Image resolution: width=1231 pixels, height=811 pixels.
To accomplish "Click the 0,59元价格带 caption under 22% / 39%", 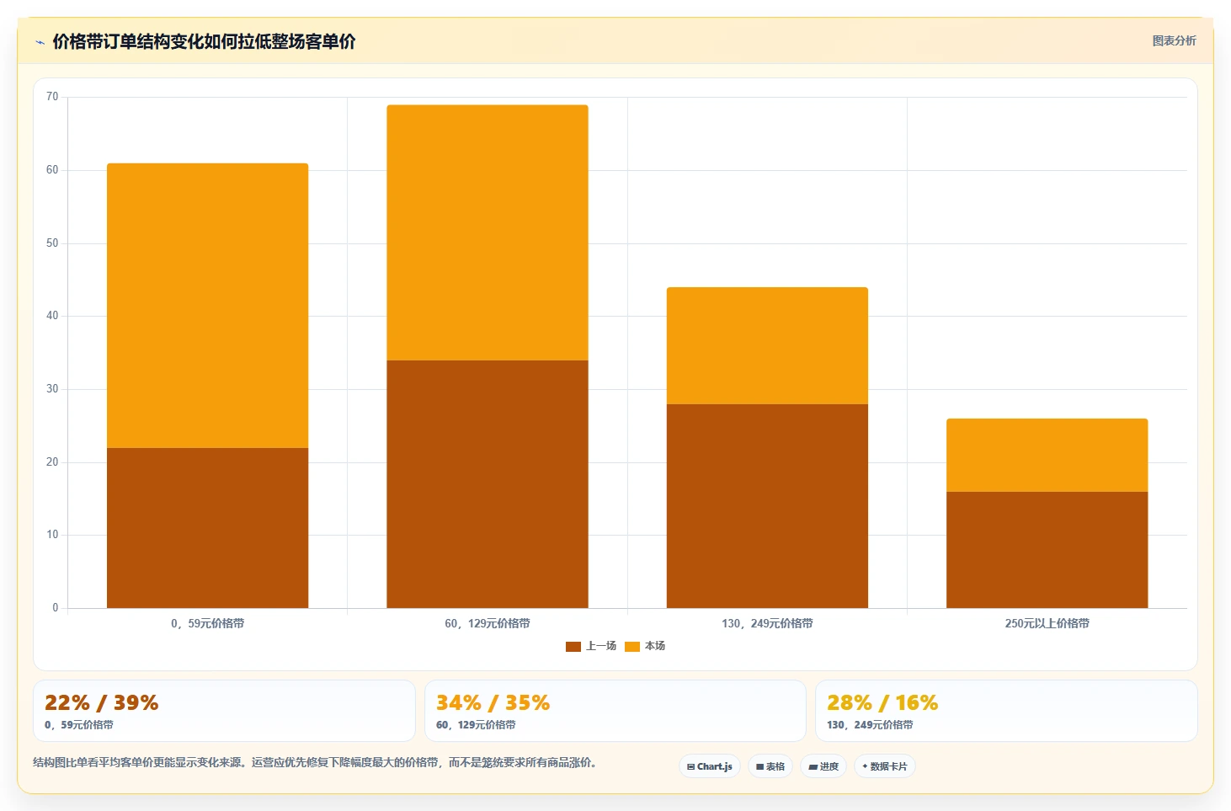I will (78, 725).
